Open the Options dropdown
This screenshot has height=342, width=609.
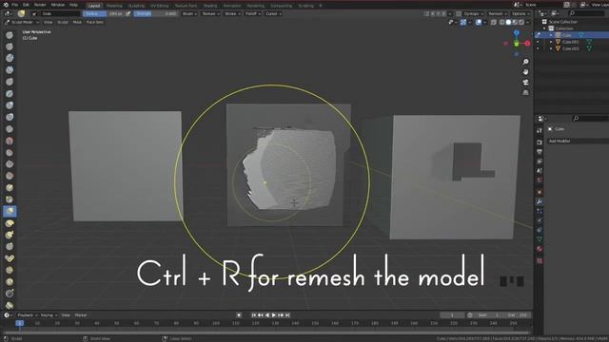pos(521,13)
